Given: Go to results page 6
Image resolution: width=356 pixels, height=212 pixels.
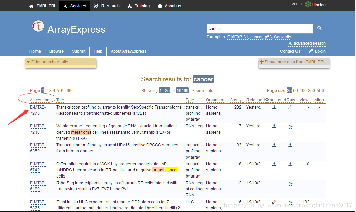Looking at the screenshot, I should coord(62,91).
